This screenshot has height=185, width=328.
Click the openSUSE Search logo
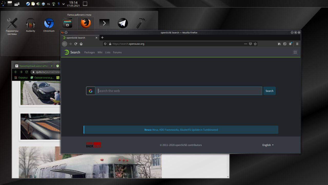tap(72, 52)
